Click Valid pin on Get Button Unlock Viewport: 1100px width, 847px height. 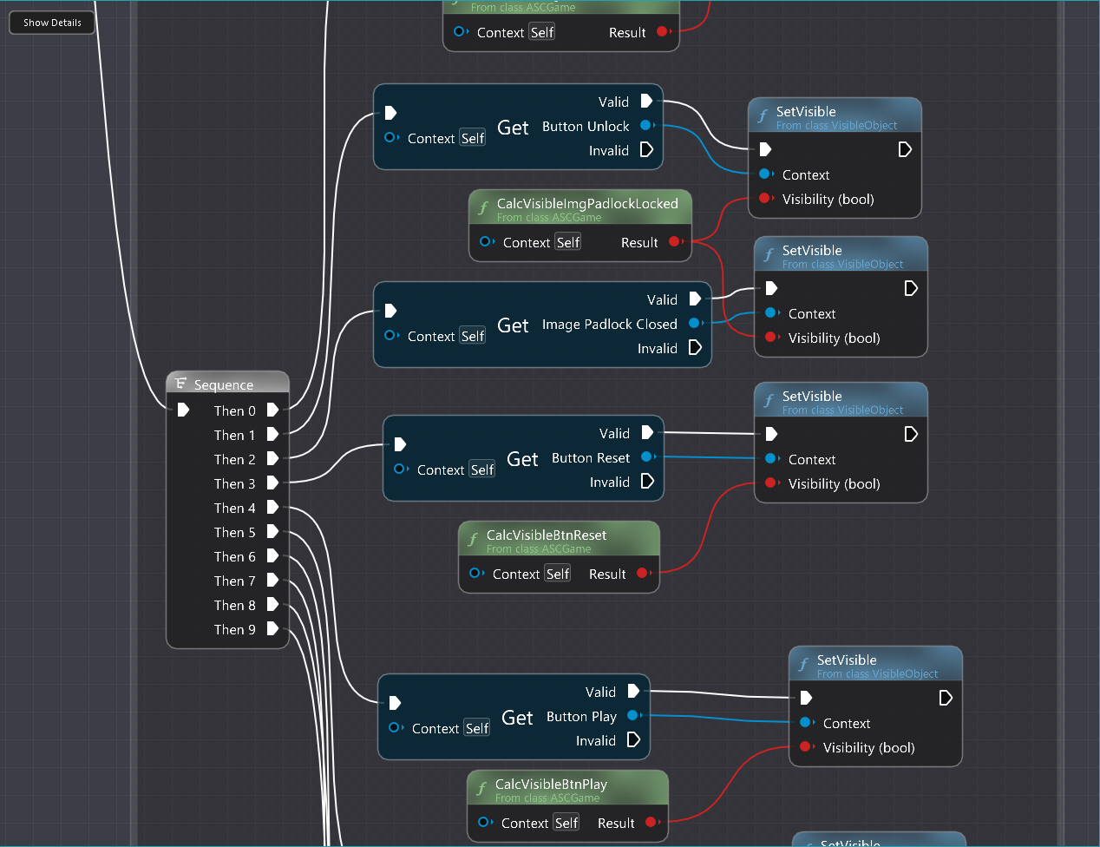tap(646, 101)
